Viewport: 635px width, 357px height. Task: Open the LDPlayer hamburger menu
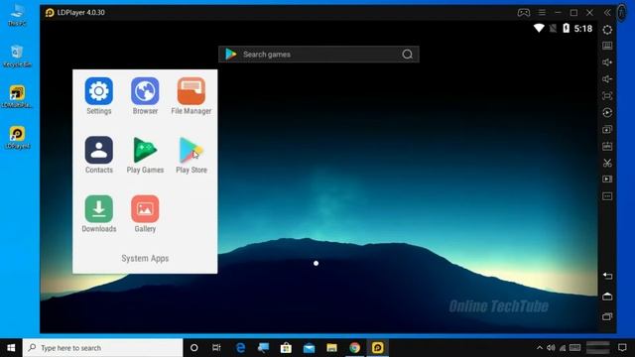click(542, 13)
